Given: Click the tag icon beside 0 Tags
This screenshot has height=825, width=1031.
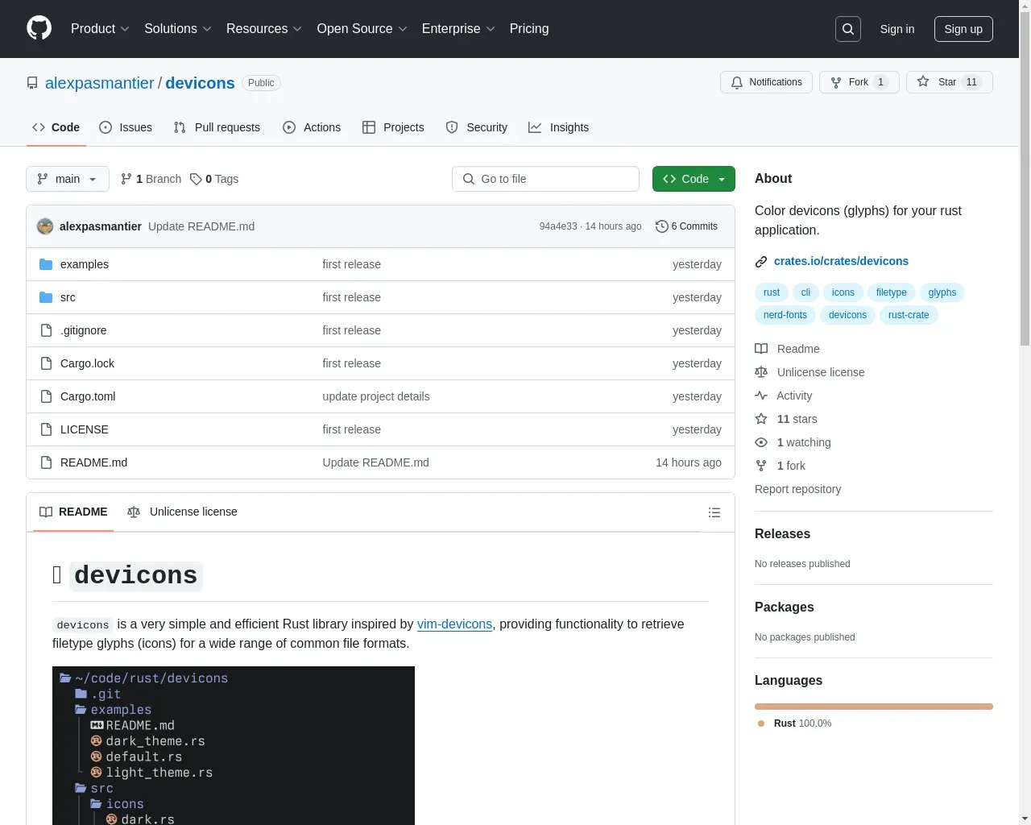Looking at the screenshot, I should point(196,179).
